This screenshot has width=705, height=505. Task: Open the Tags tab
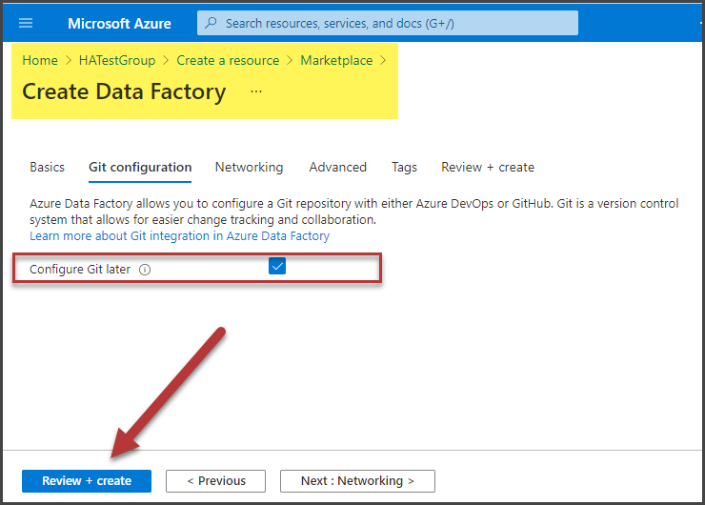(404, 168)
